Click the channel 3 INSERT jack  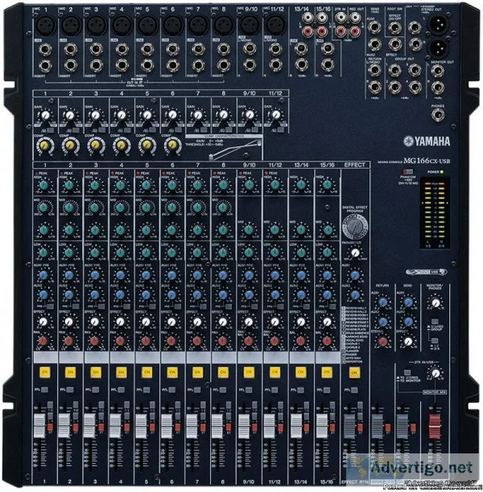click(97, 65)
